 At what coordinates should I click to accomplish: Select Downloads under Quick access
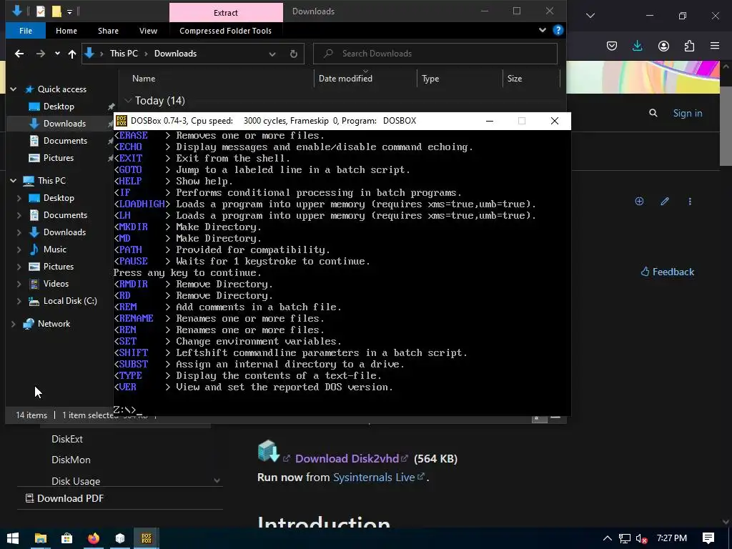[x=64, y=124]
